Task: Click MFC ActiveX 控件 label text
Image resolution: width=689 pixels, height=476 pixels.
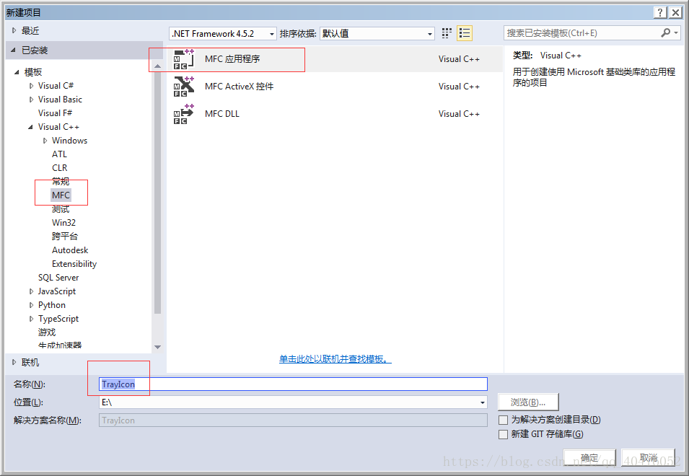Action: click(x=239, y=86)
